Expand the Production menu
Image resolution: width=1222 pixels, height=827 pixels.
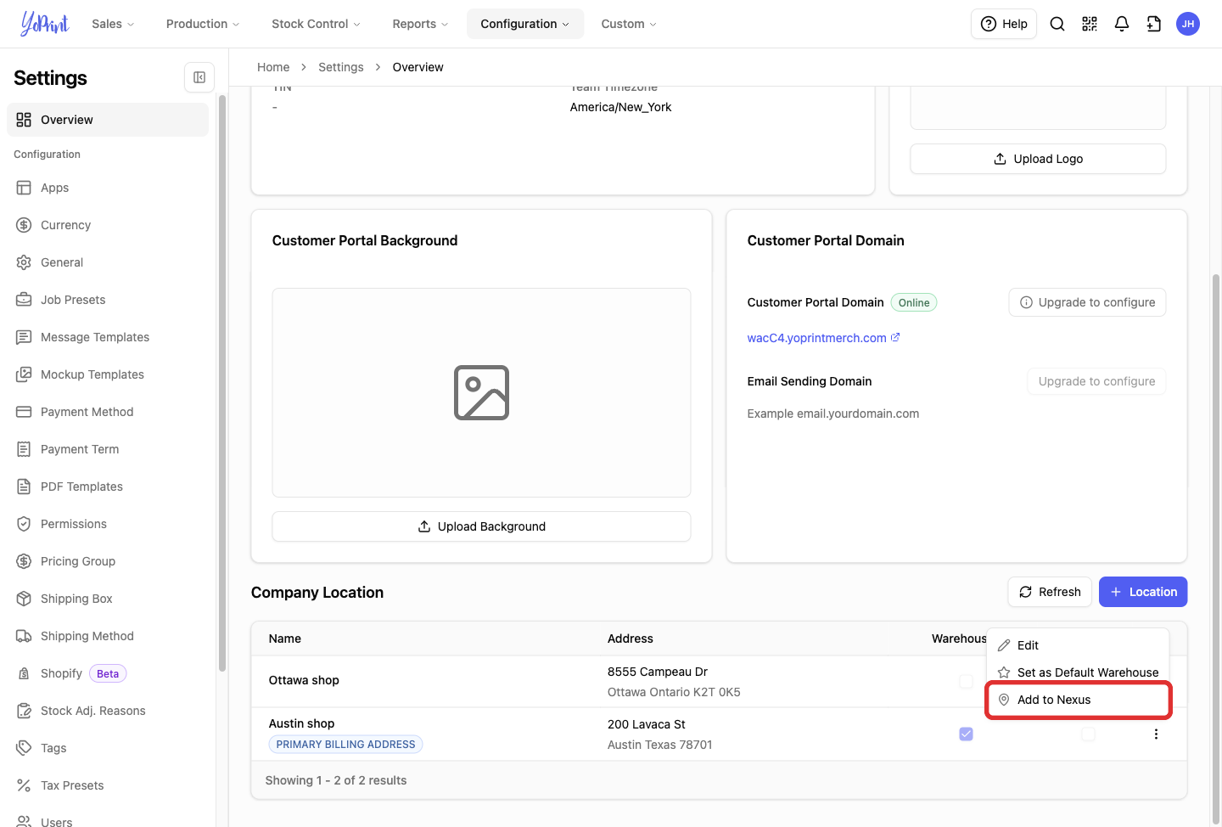coord(203,24)
